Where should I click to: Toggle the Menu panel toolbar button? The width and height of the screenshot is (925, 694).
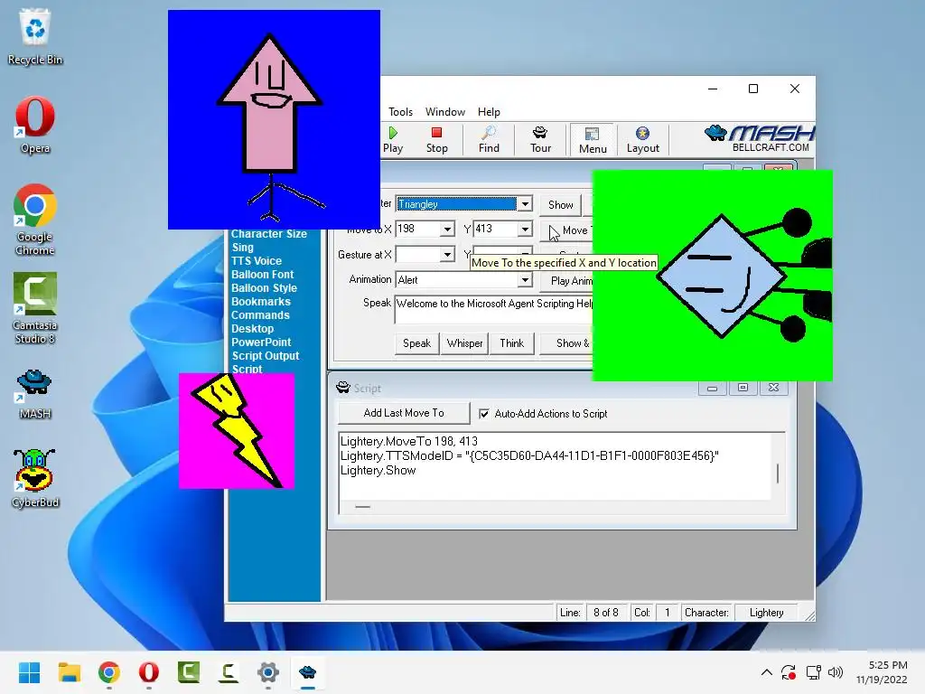point(593,140)
